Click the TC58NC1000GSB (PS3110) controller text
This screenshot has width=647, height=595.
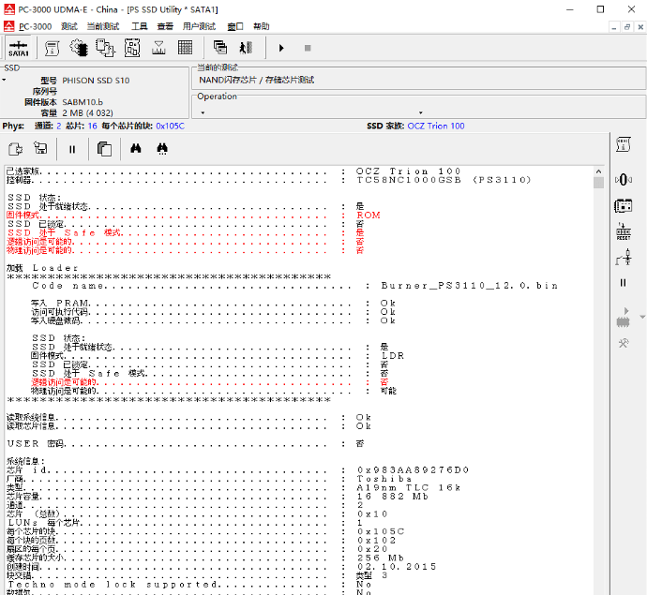click(x=444, y=180)
